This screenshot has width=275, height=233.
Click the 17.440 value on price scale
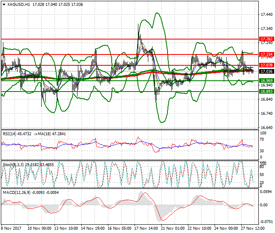266,15
